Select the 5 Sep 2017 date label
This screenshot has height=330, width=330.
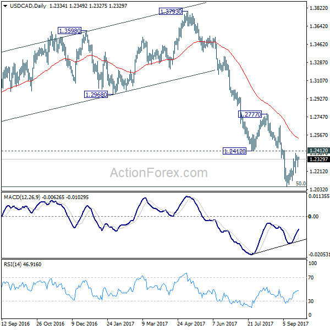(x=295, y=323)
